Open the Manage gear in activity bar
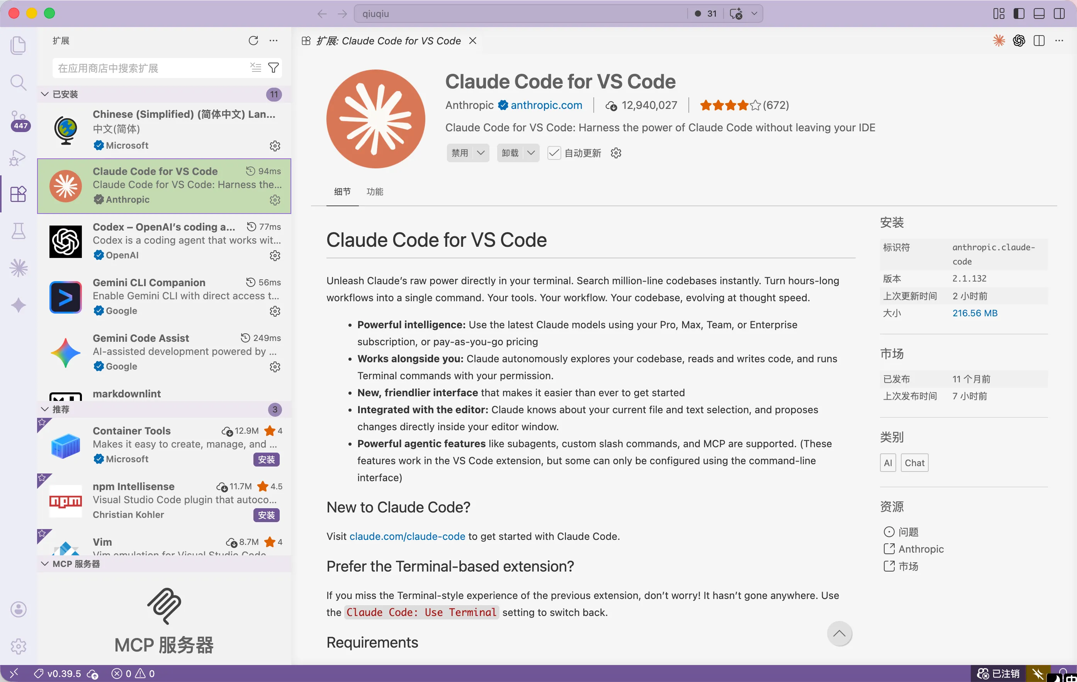1077x682 pixels. click(x=18, y=646)
